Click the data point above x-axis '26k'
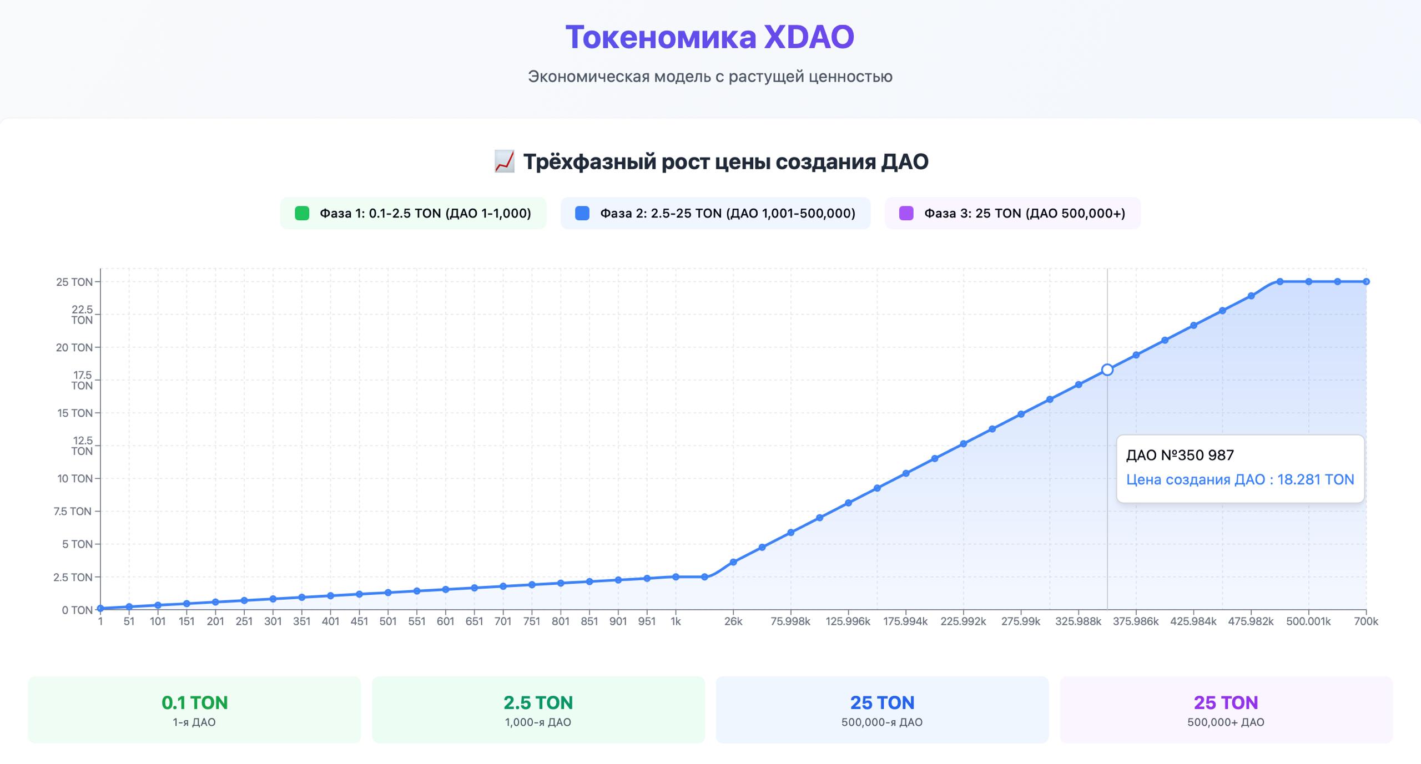The width and height of the screenshot is (1421, 764). coord(733,562)
